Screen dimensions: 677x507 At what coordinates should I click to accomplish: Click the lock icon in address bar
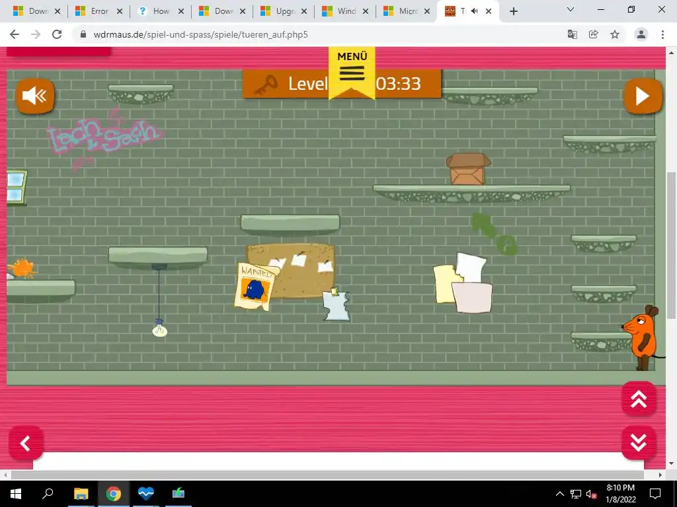(x=83, y=34)
